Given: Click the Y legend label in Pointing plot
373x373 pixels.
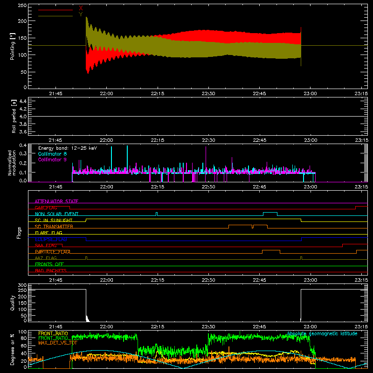Looking at the screenshot, I should 81,14.
